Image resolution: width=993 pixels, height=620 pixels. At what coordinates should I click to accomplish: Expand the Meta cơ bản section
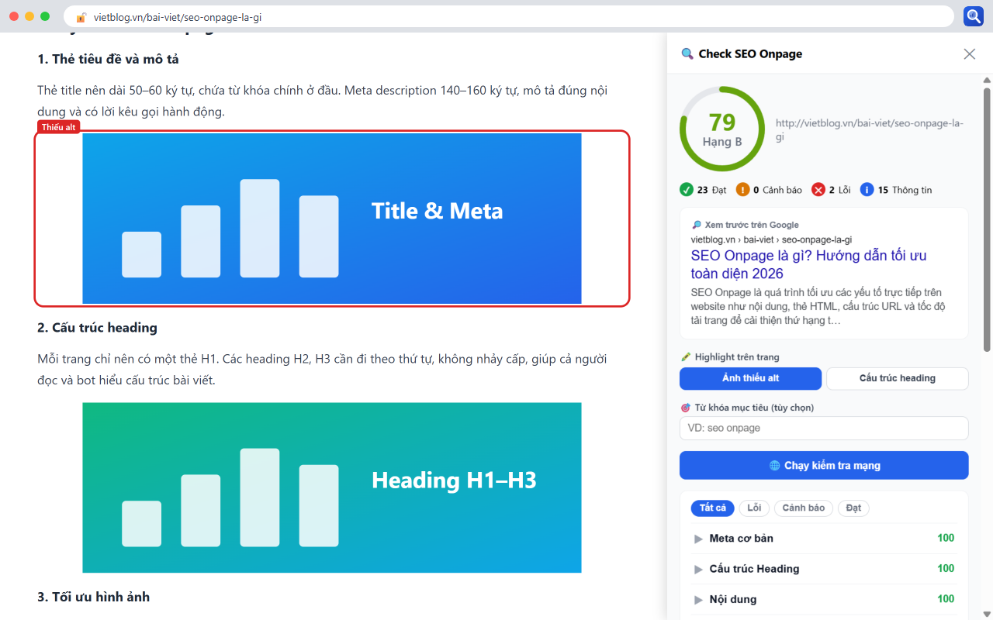tap(824, 539)
